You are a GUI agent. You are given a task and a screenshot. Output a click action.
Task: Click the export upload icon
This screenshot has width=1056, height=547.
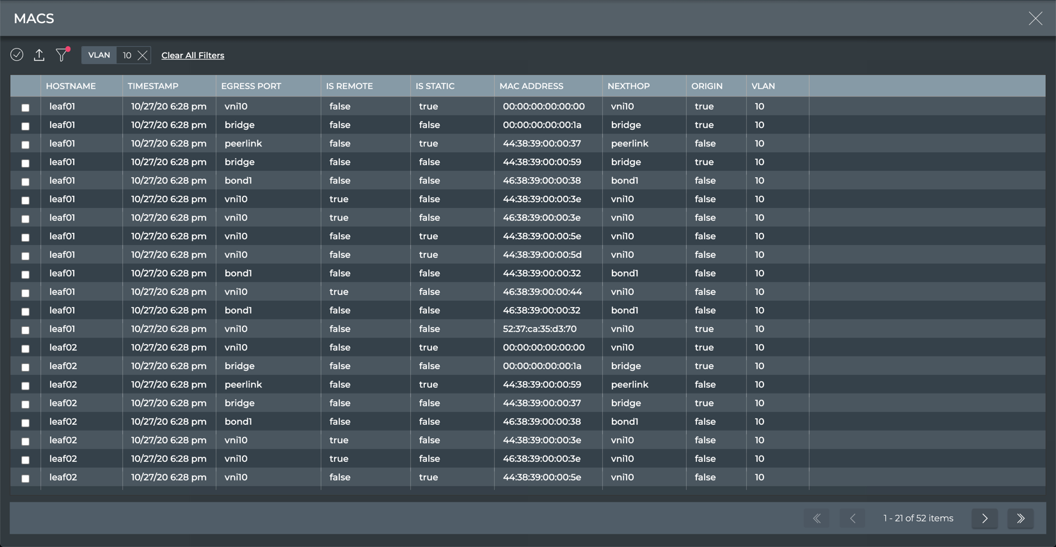(39, 55)
